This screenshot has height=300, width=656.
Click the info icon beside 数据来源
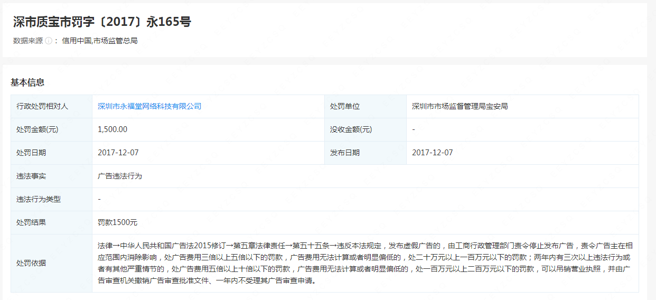click(48, 41)
